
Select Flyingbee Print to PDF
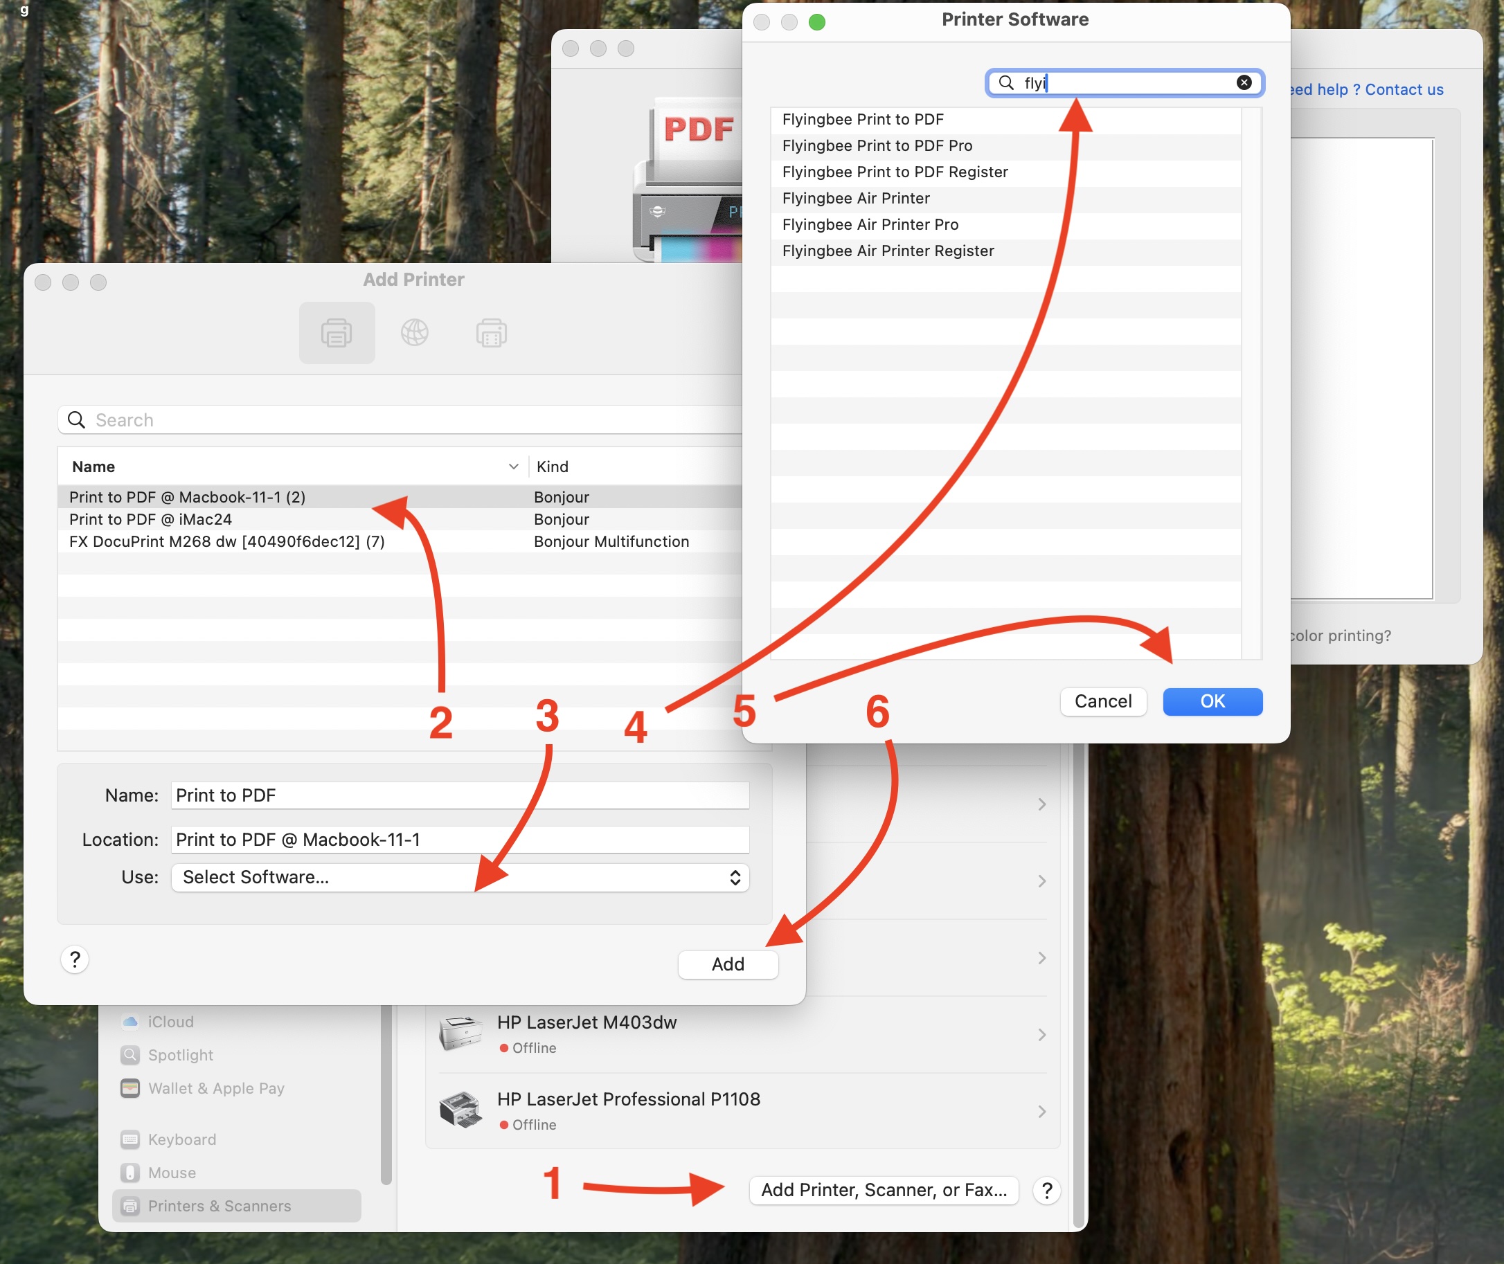click(x=1005, y=120)
